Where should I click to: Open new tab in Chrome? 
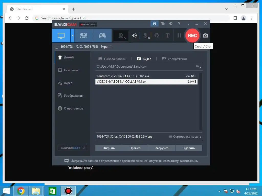pyautogui.click(x=74, y=9)
